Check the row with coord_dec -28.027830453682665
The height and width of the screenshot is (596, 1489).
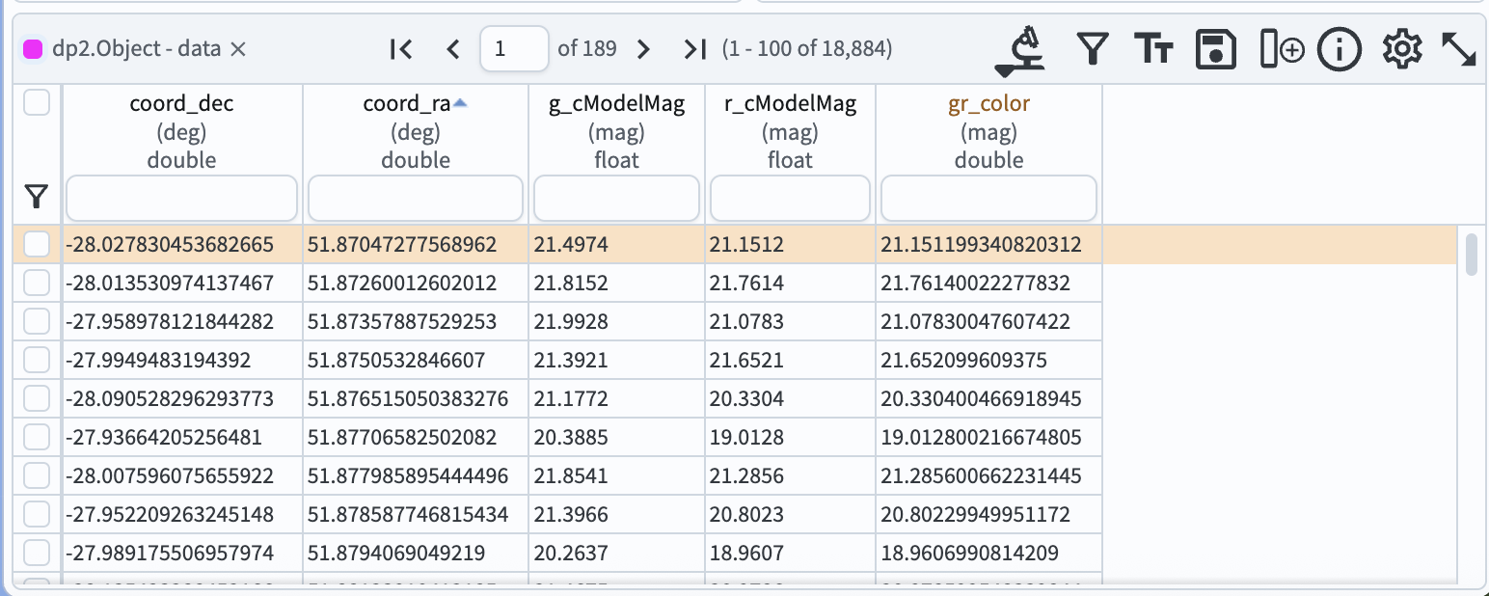pos(37,245)
